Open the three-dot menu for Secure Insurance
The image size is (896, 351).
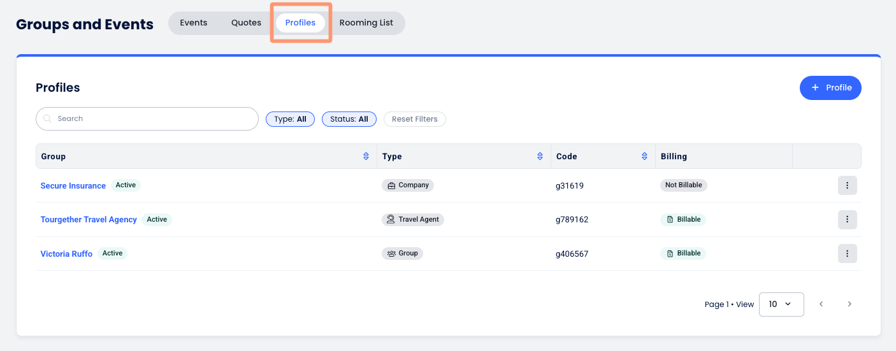click(x=847, y=185)
